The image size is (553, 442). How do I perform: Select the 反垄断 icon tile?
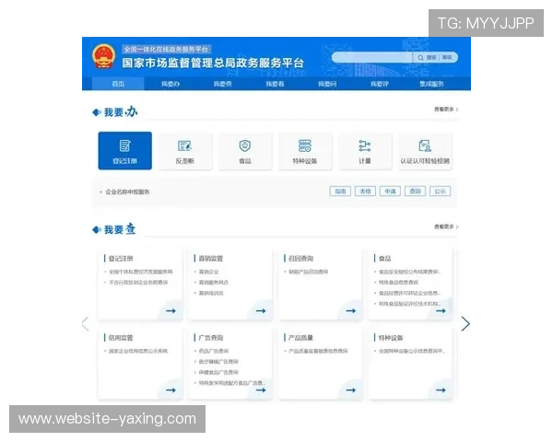pyautogui.click(x=185, y=151)
